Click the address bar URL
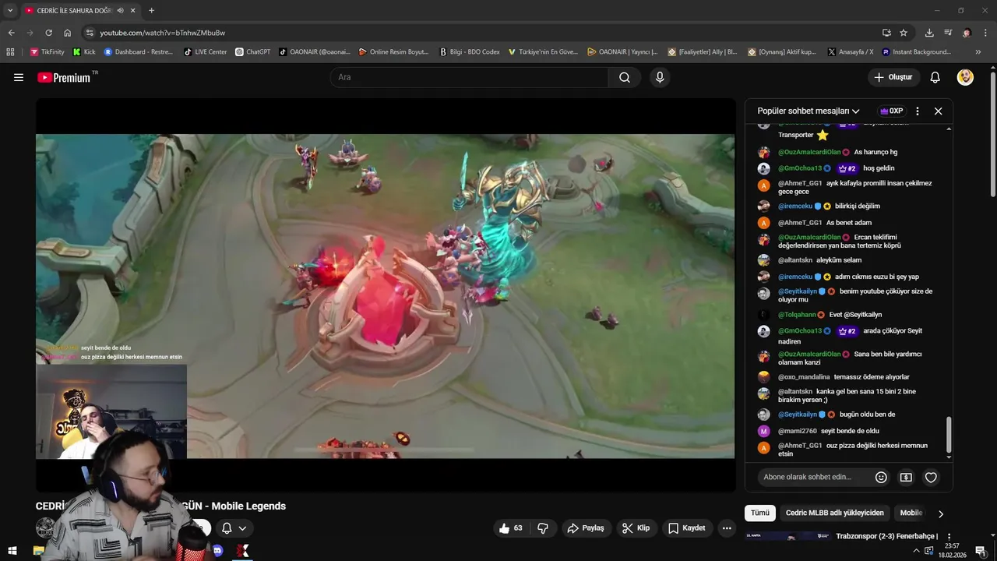Image resolution: width=997 pixels, height=561 pixels. click(163, 33)
